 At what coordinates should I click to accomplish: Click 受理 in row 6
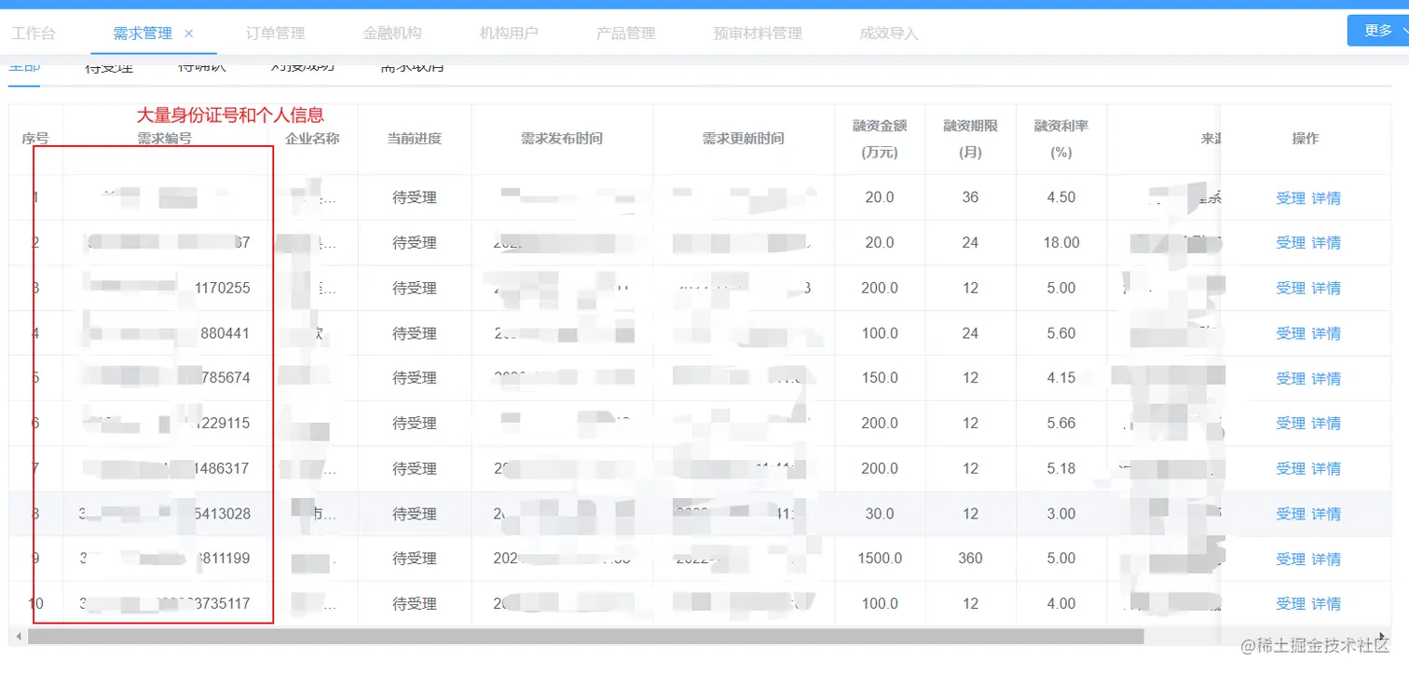pyautogui.click(x=1291, y=424)
